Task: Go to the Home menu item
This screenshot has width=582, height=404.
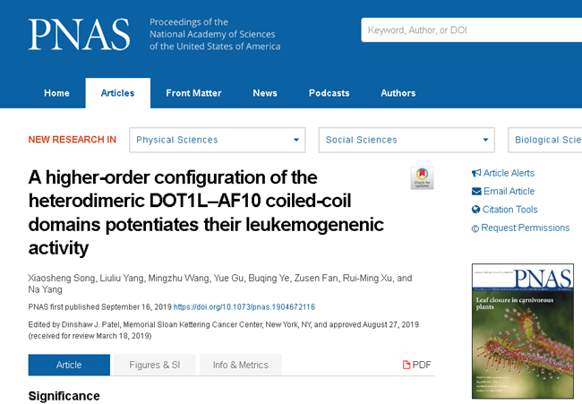Action: coord(56,93)
